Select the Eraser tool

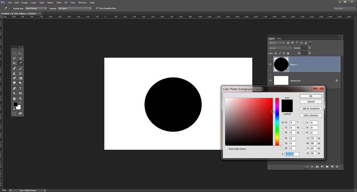pos(14,78)
